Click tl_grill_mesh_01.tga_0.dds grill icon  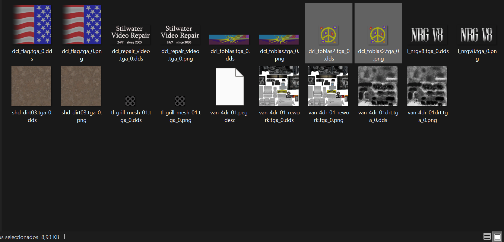tap(130, 101)
